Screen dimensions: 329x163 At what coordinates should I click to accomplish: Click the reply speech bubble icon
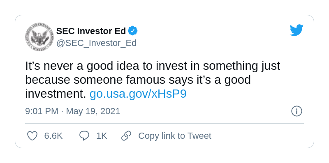[x=84, y=136]
